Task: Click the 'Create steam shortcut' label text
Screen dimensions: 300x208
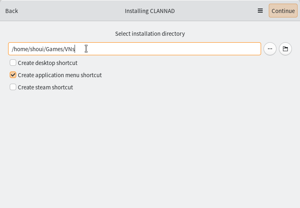Action: point(45,87)
